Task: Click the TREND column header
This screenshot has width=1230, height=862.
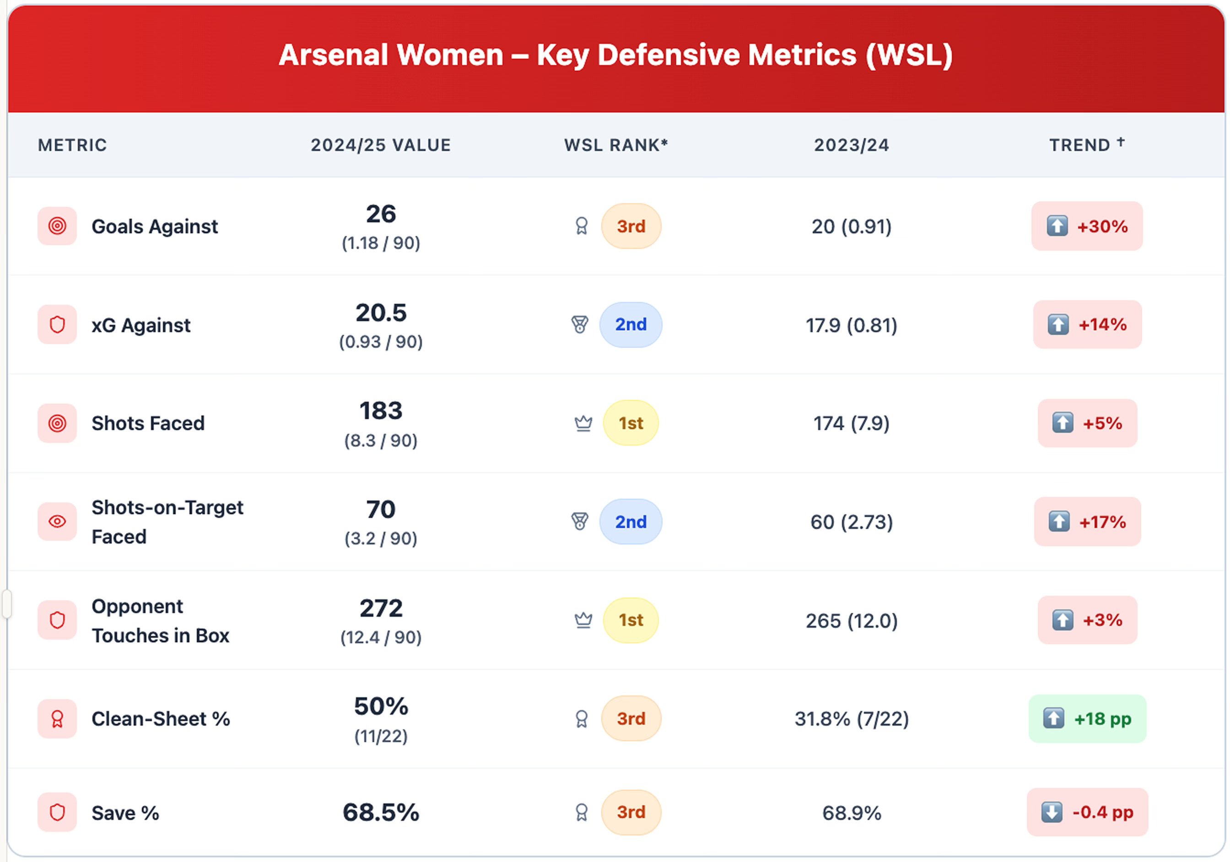Action: pos(1088,145)
